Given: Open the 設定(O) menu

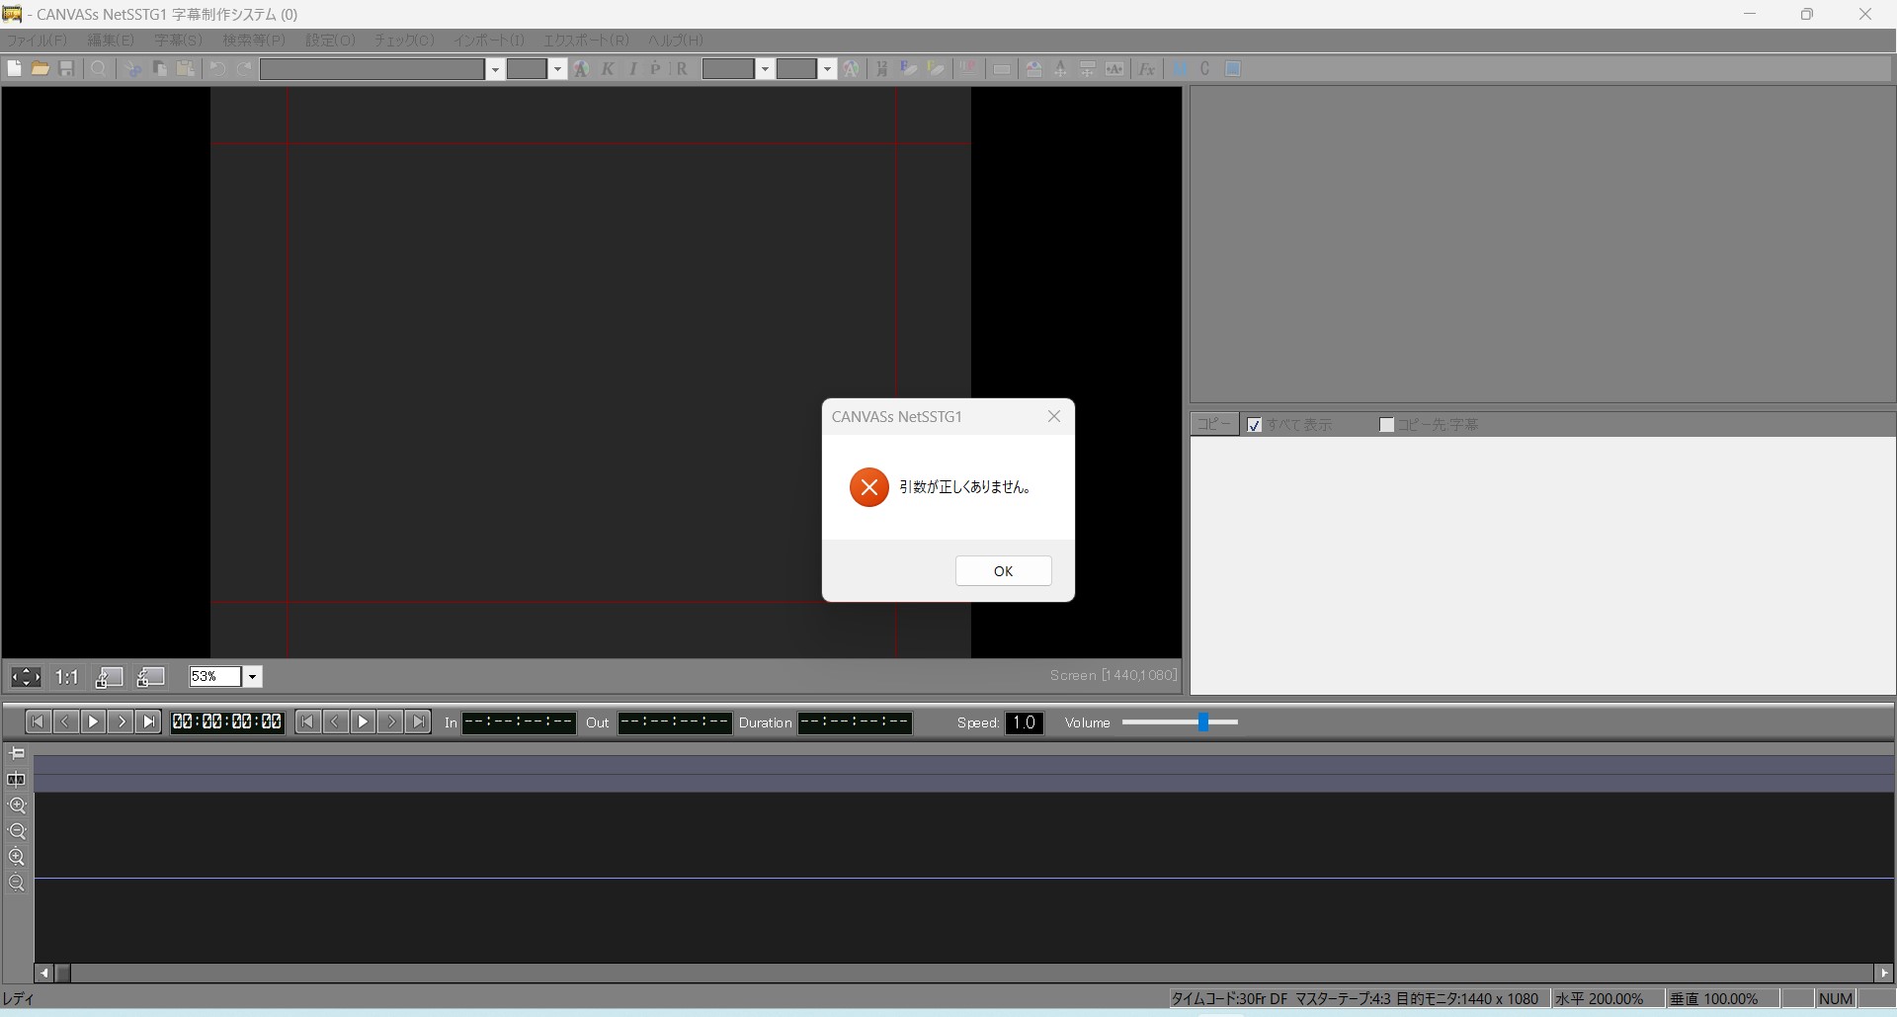Looking at the screenshot, I should point(330,41).
